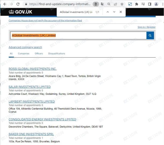Open BAKER ONE INVESTMENTS SPRL result
Image resolution: width=164 pixels, height=145 pixels.
[x=31, y=134]
